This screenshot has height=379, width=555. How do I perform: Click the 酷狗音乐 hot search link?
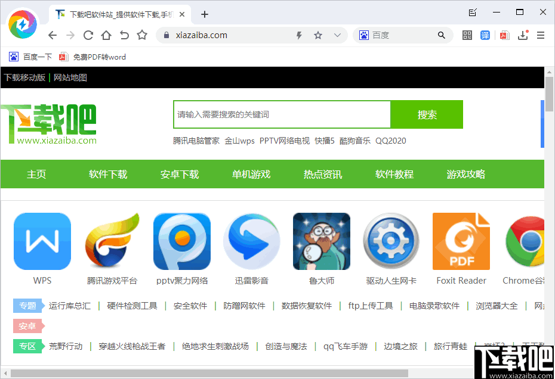pyautogui.click(x=355, y=141)
